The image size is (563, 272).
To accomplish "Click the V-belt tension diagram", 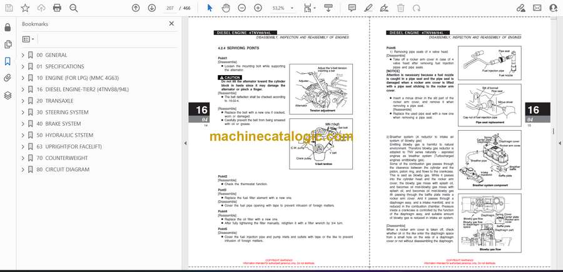I will [321, 144].
